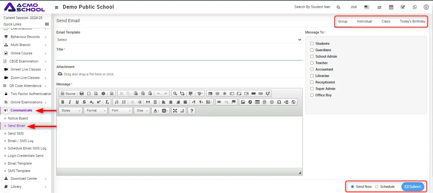Open the text color picker

(x=156, y=111)
